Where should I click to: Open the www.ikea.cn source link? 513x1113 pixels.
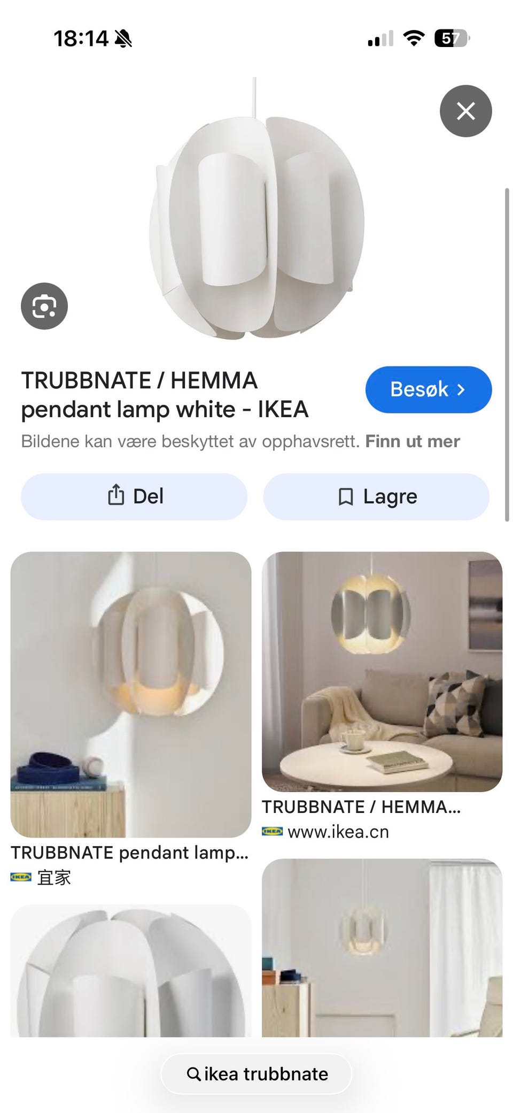point(338,832)
